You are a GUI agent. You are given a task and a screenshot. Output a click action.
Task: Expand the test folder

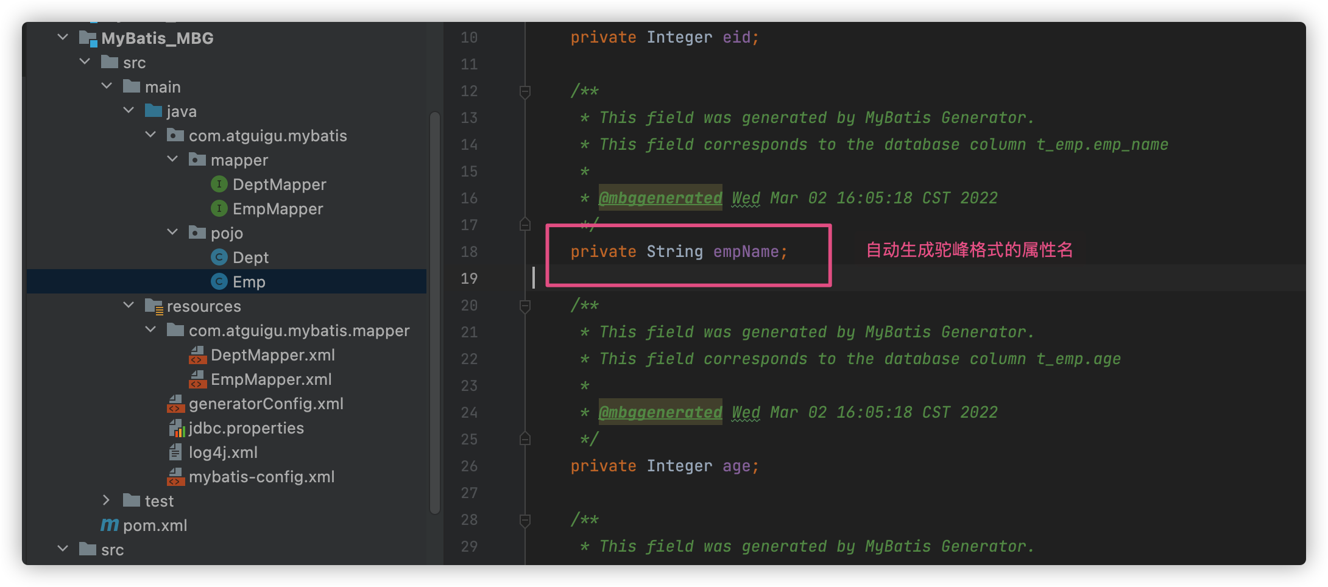[107, 500]
